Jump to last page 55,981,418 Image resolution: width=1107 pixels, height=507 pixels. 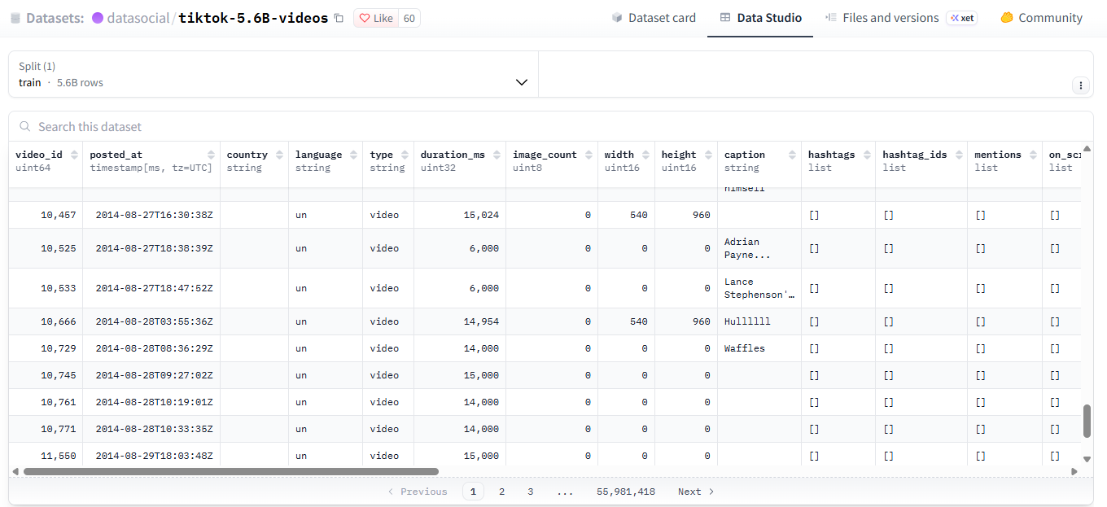pos(626,492)
